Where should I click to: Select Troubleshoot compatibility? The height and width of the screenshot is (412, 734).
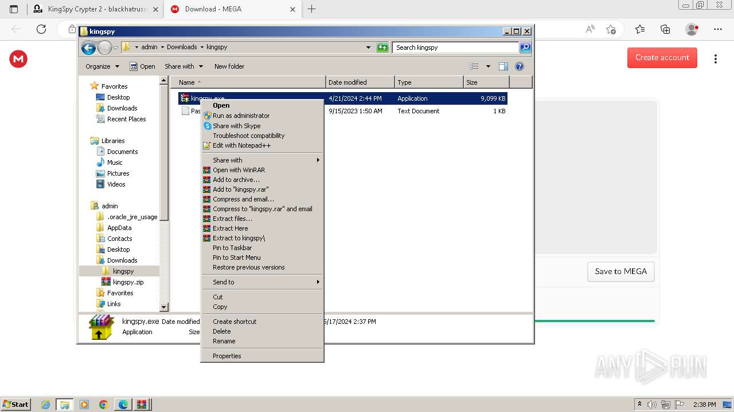click(x=262, y=136)
